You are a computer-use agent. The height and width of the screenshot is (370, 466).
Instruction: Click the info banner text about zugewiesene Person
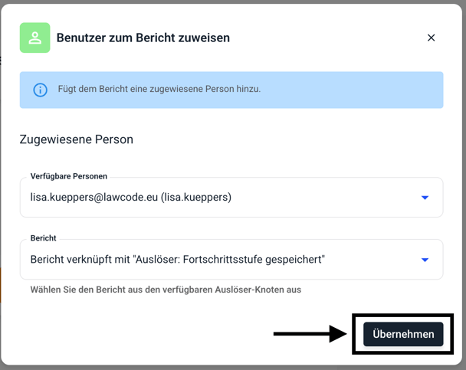click(159, 90)
